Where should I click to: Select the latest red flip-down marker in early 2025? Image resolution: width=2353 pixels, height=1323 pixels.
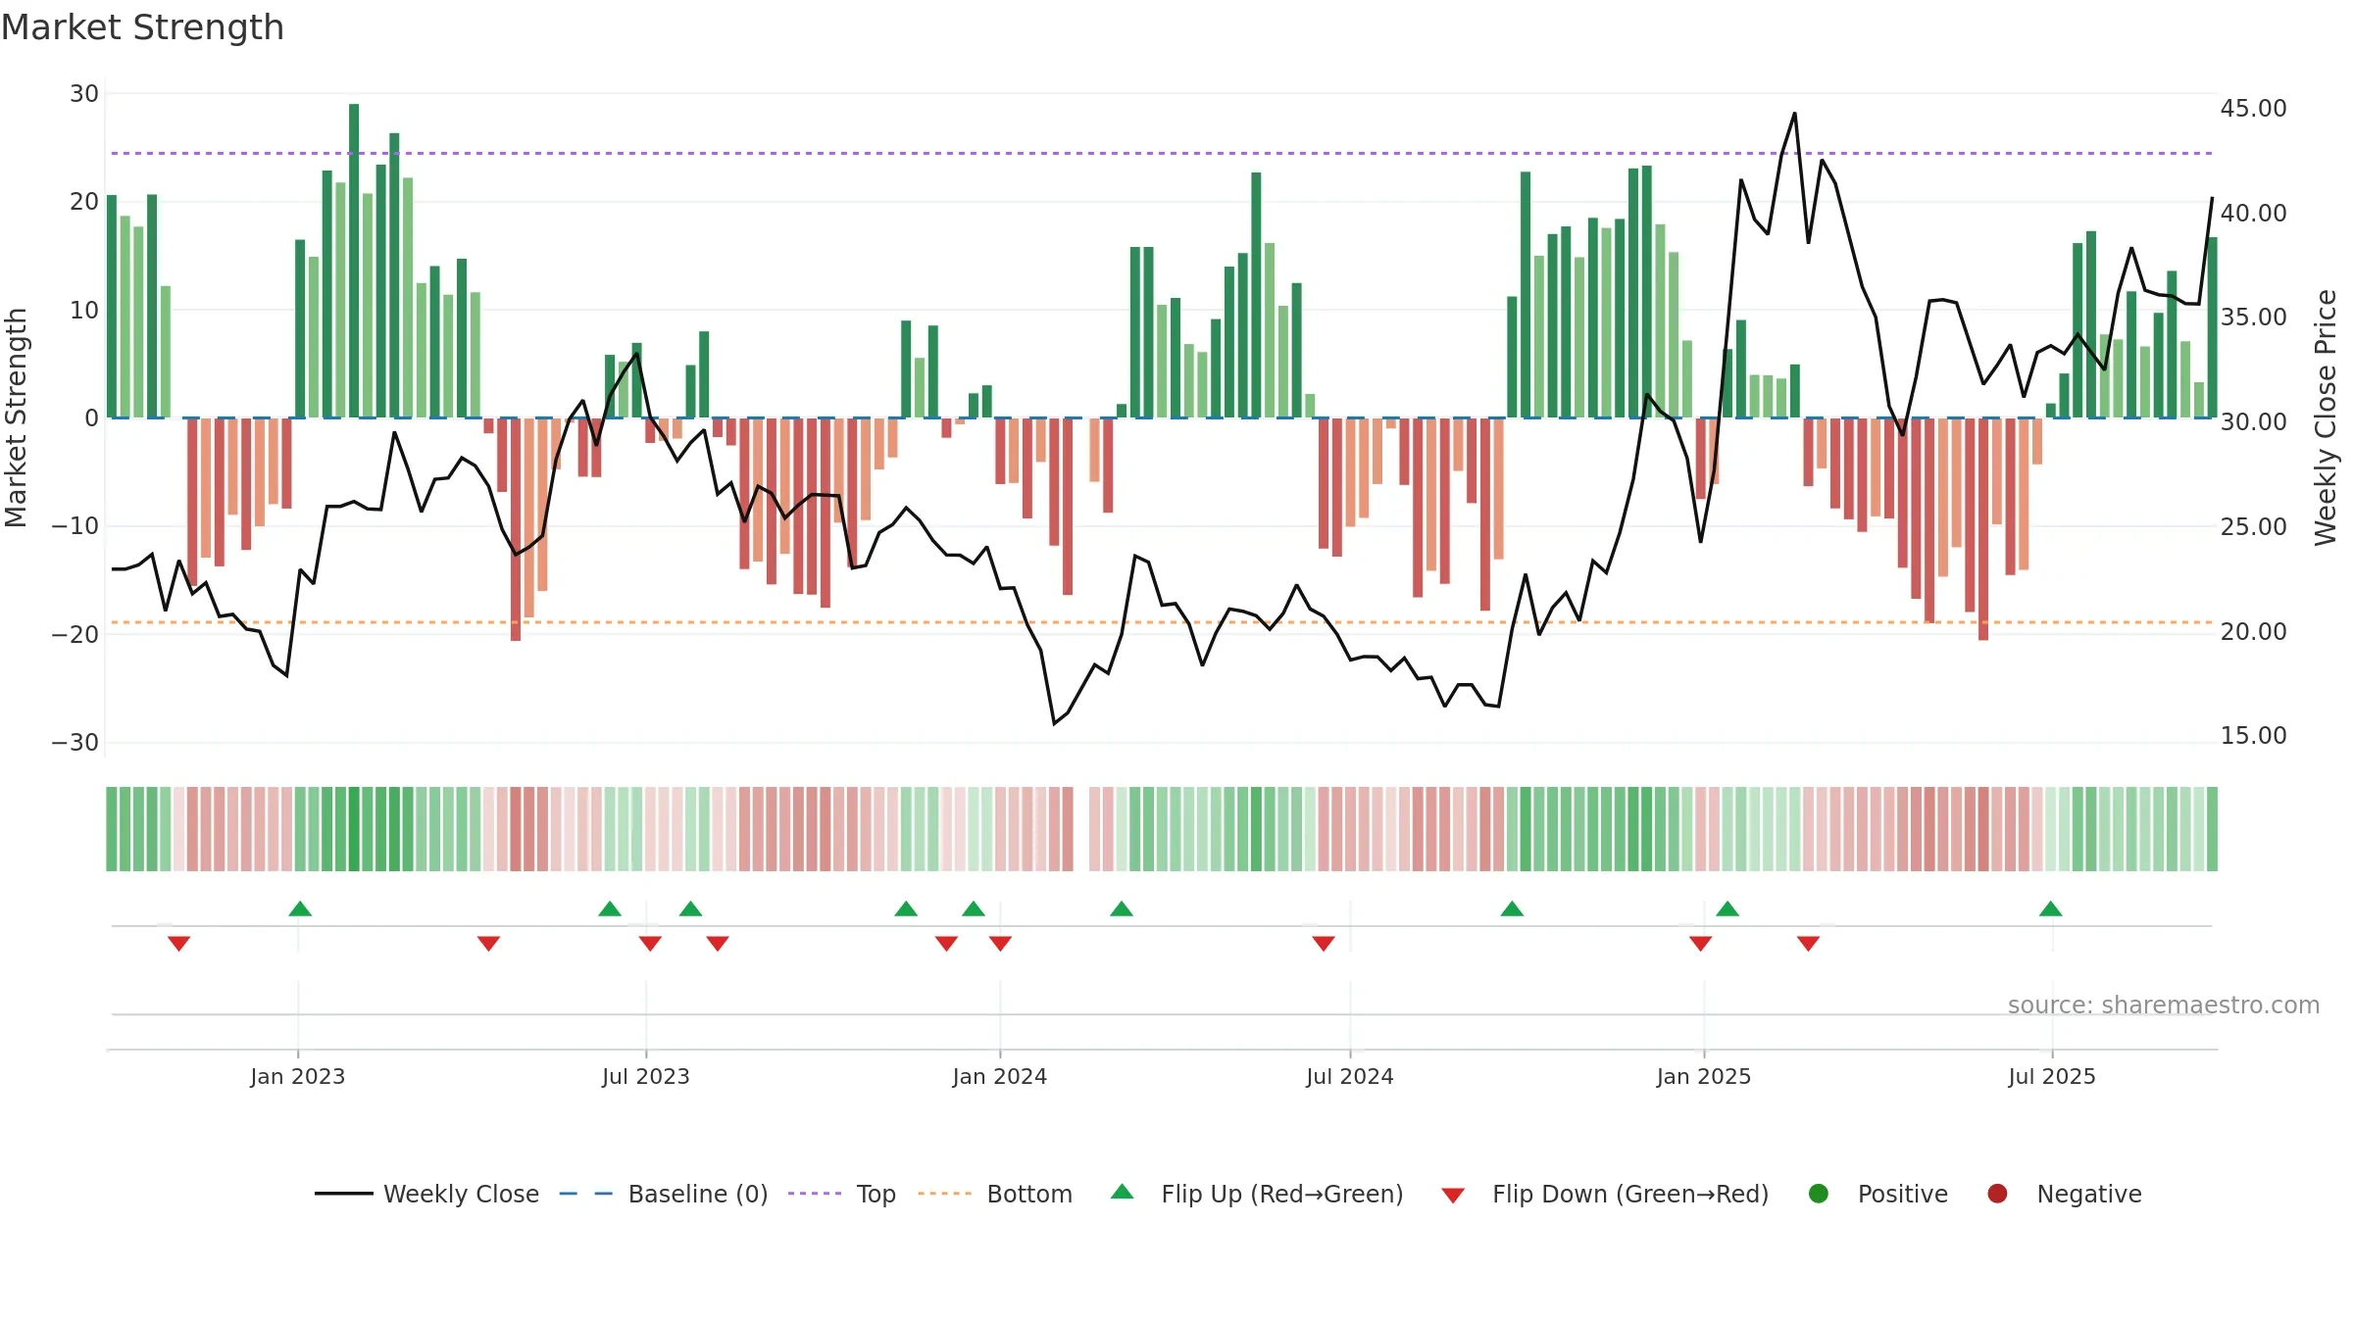coord(1809,943)
